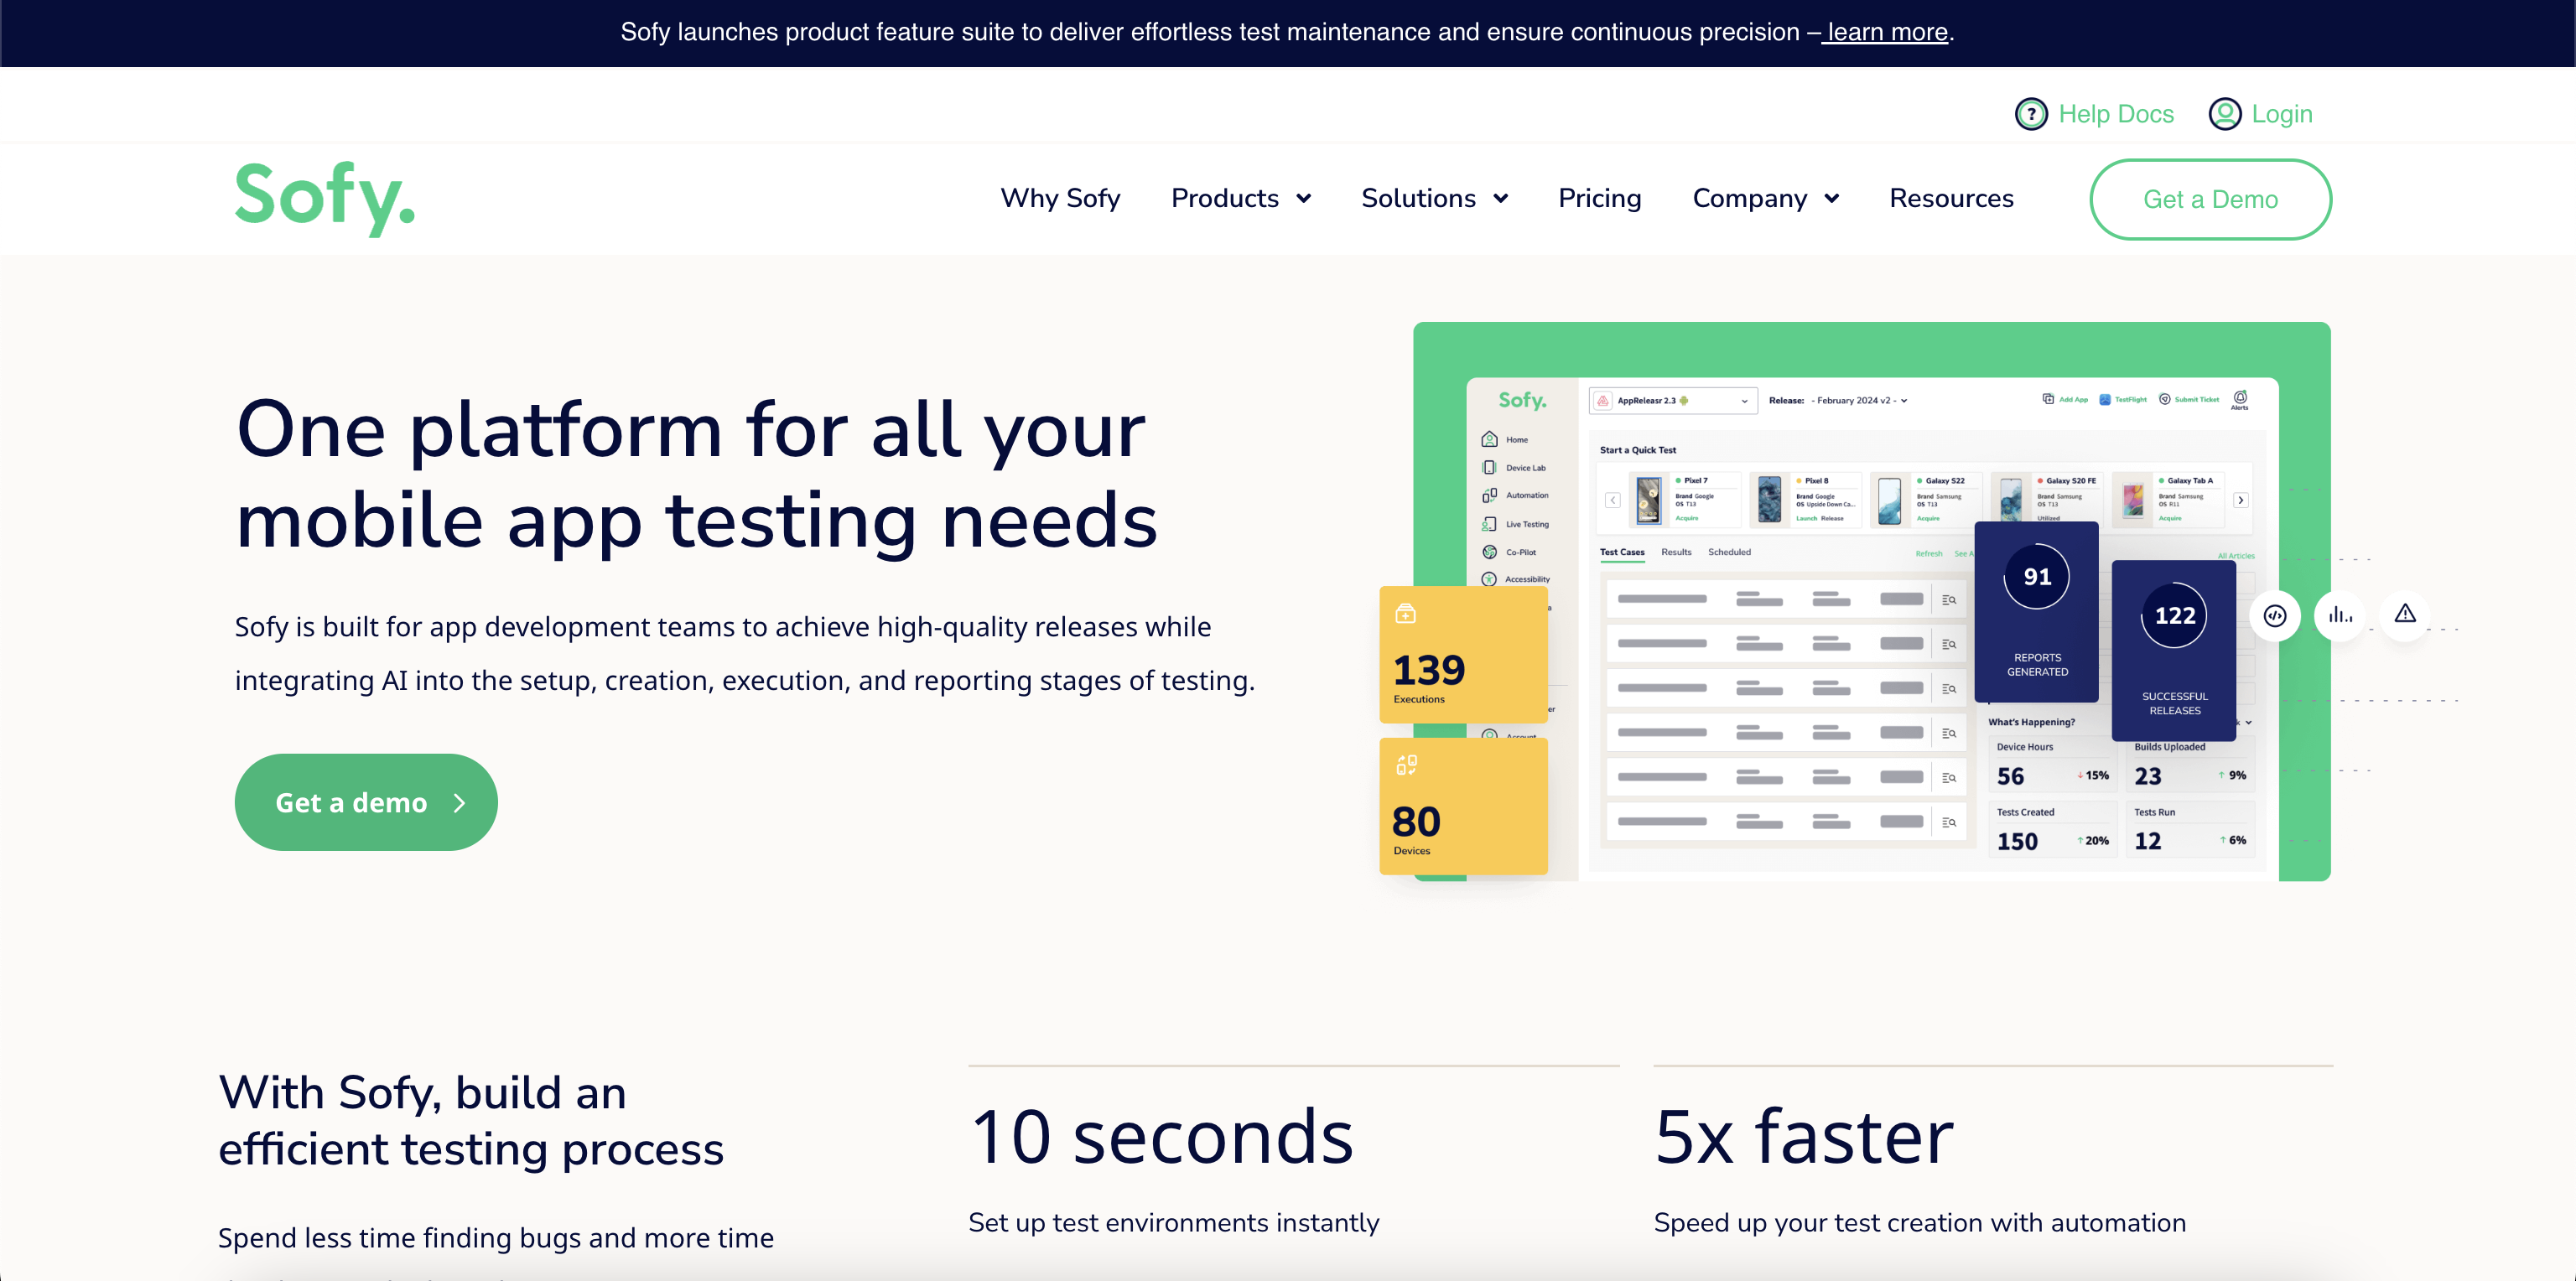The image size is (2576, 1281).
Task: Click the Executions card icon above 139
Action: (1405, 614)
